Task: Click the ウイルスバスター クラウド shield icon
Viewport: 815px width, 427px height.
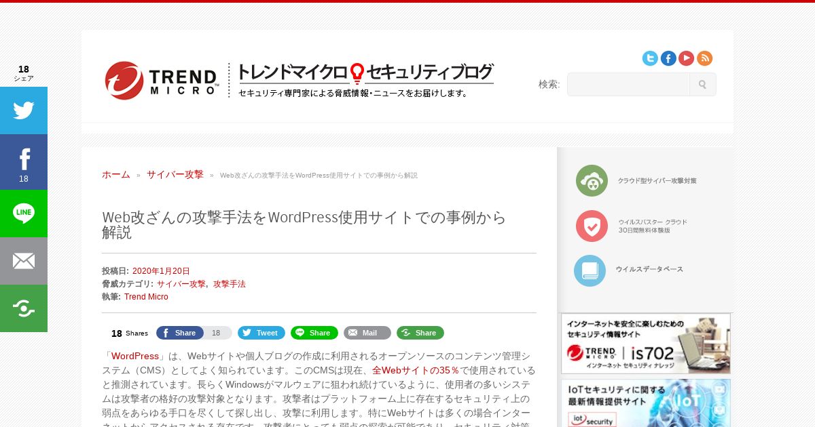Action: click(592, 226)
